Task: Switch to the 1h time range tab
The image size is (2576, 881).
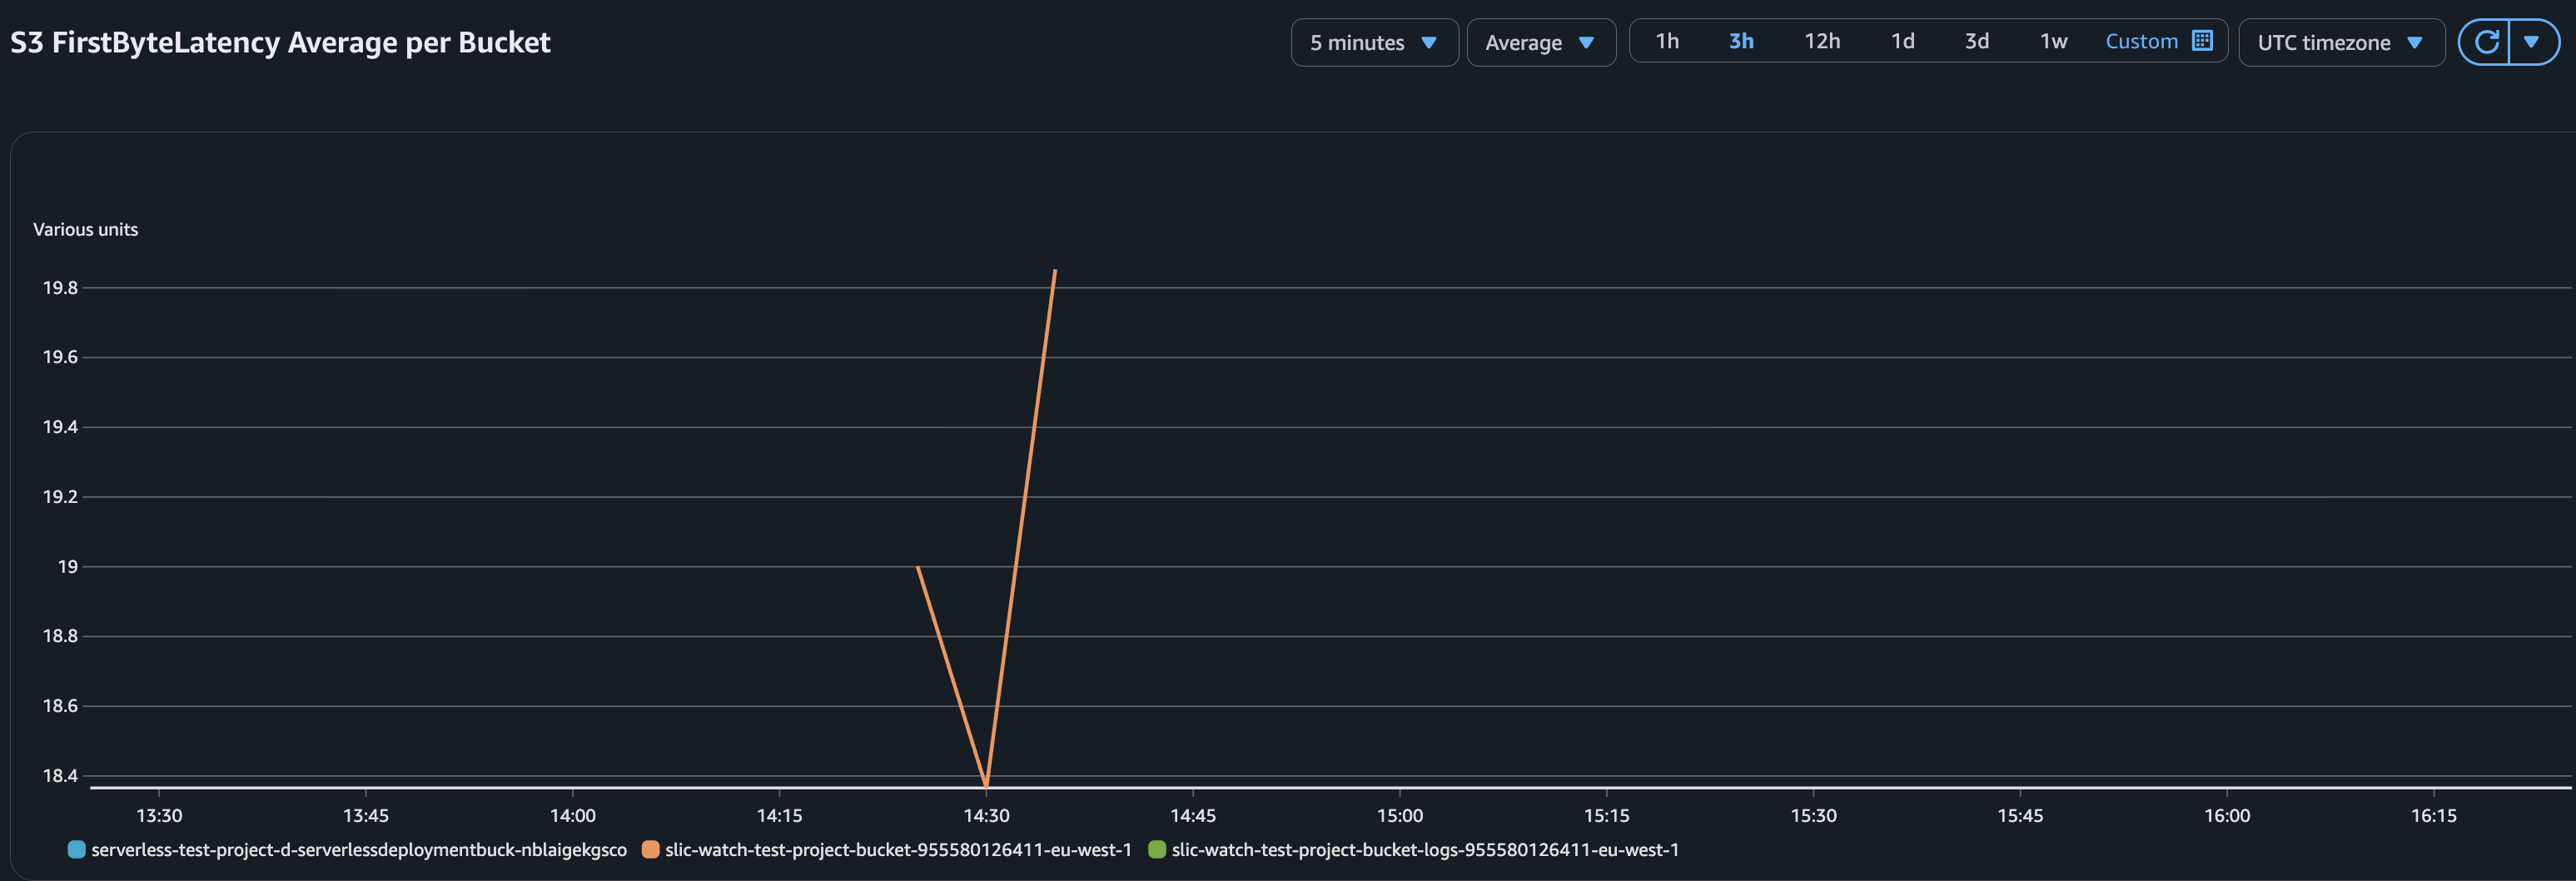Action: [1667, 41]
